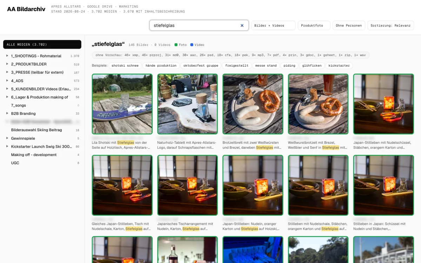
Task: Open the 2_PRODUKTBILDER folder
Action: pyautogui.click(x=29, y=64)
